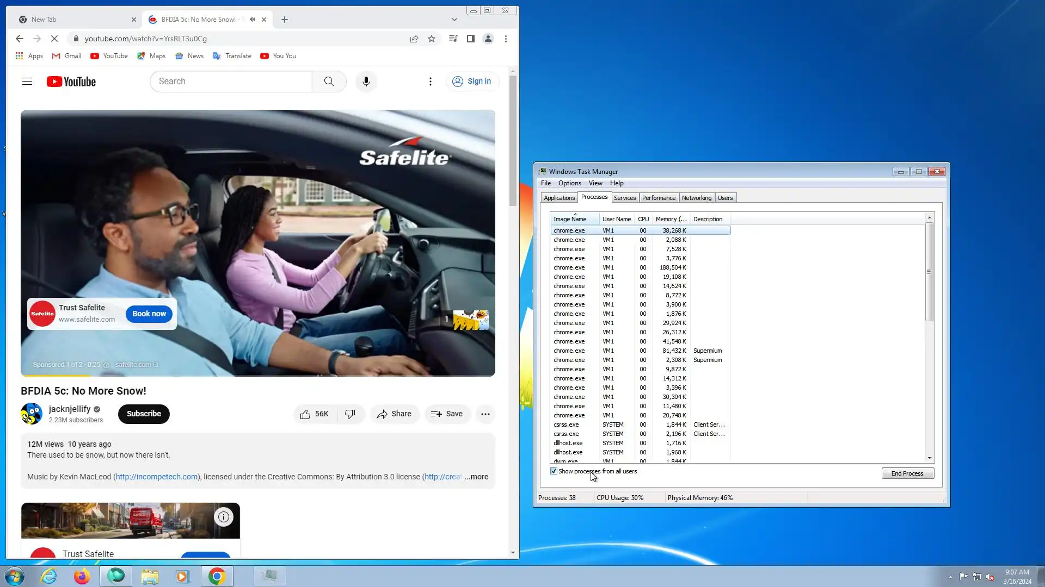Show hidden system tray icons arrow
Viewport: 1045px width, 587px height.
coord(950,577)
